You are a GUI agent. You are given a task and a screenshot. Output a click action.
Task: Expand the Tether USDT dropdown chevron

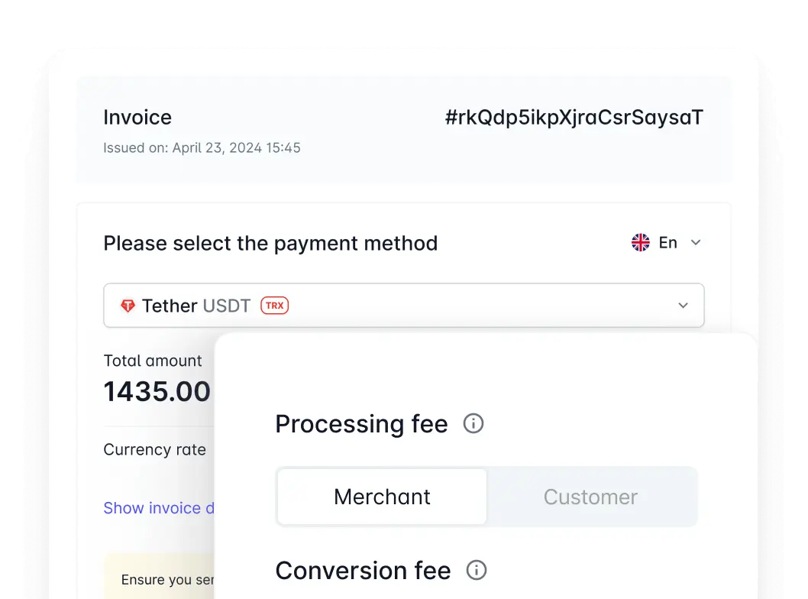click(x=683, y=306)
